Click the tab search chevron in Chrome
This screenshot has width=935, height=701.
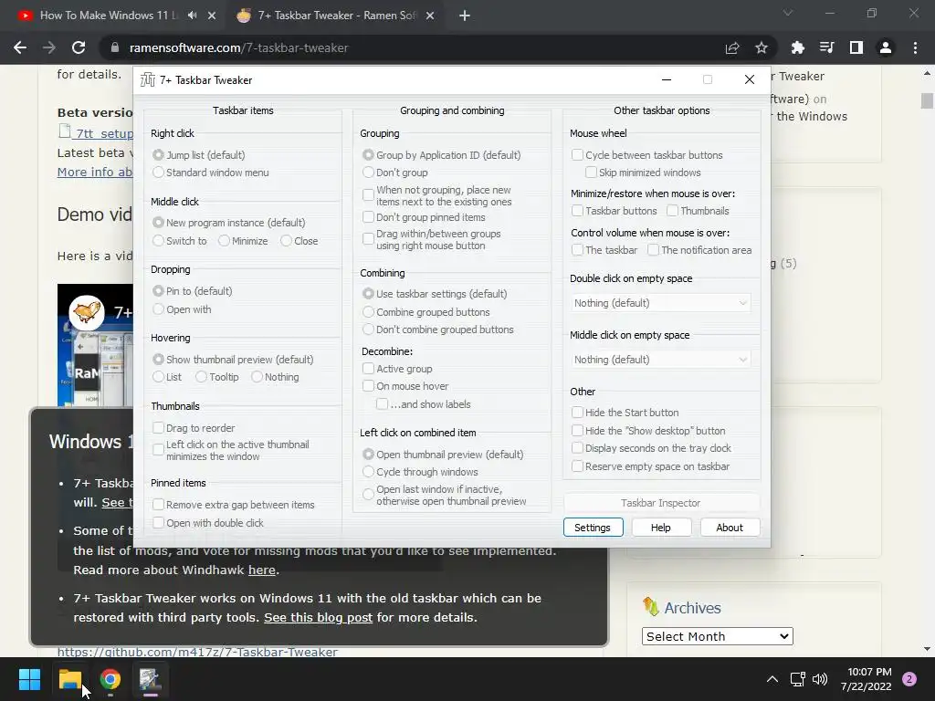pos(788,13)
